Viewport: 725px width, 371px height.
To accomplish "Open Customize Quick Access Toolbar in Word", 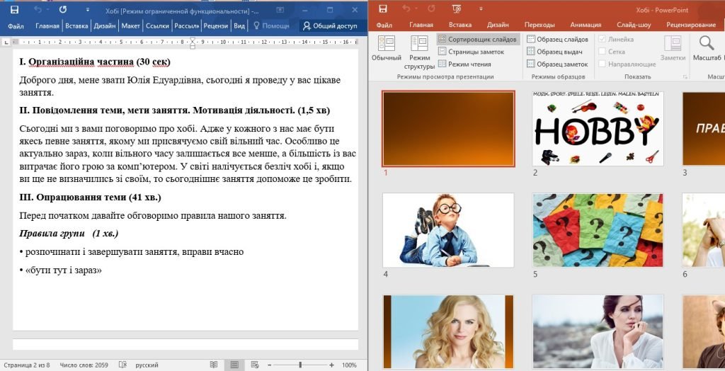I will [89, 10].
